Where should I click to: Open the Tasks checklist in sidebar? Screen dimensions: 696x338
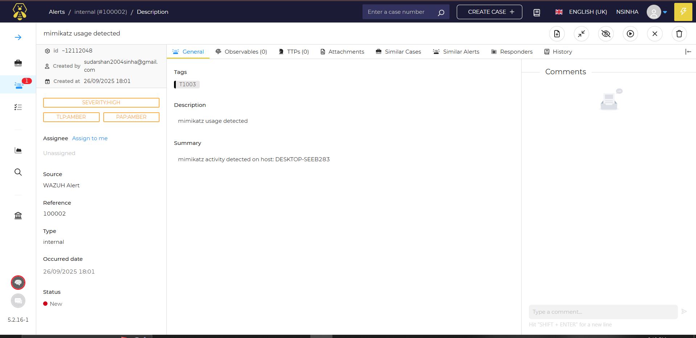pyautogui.click(x=18, y=107)
